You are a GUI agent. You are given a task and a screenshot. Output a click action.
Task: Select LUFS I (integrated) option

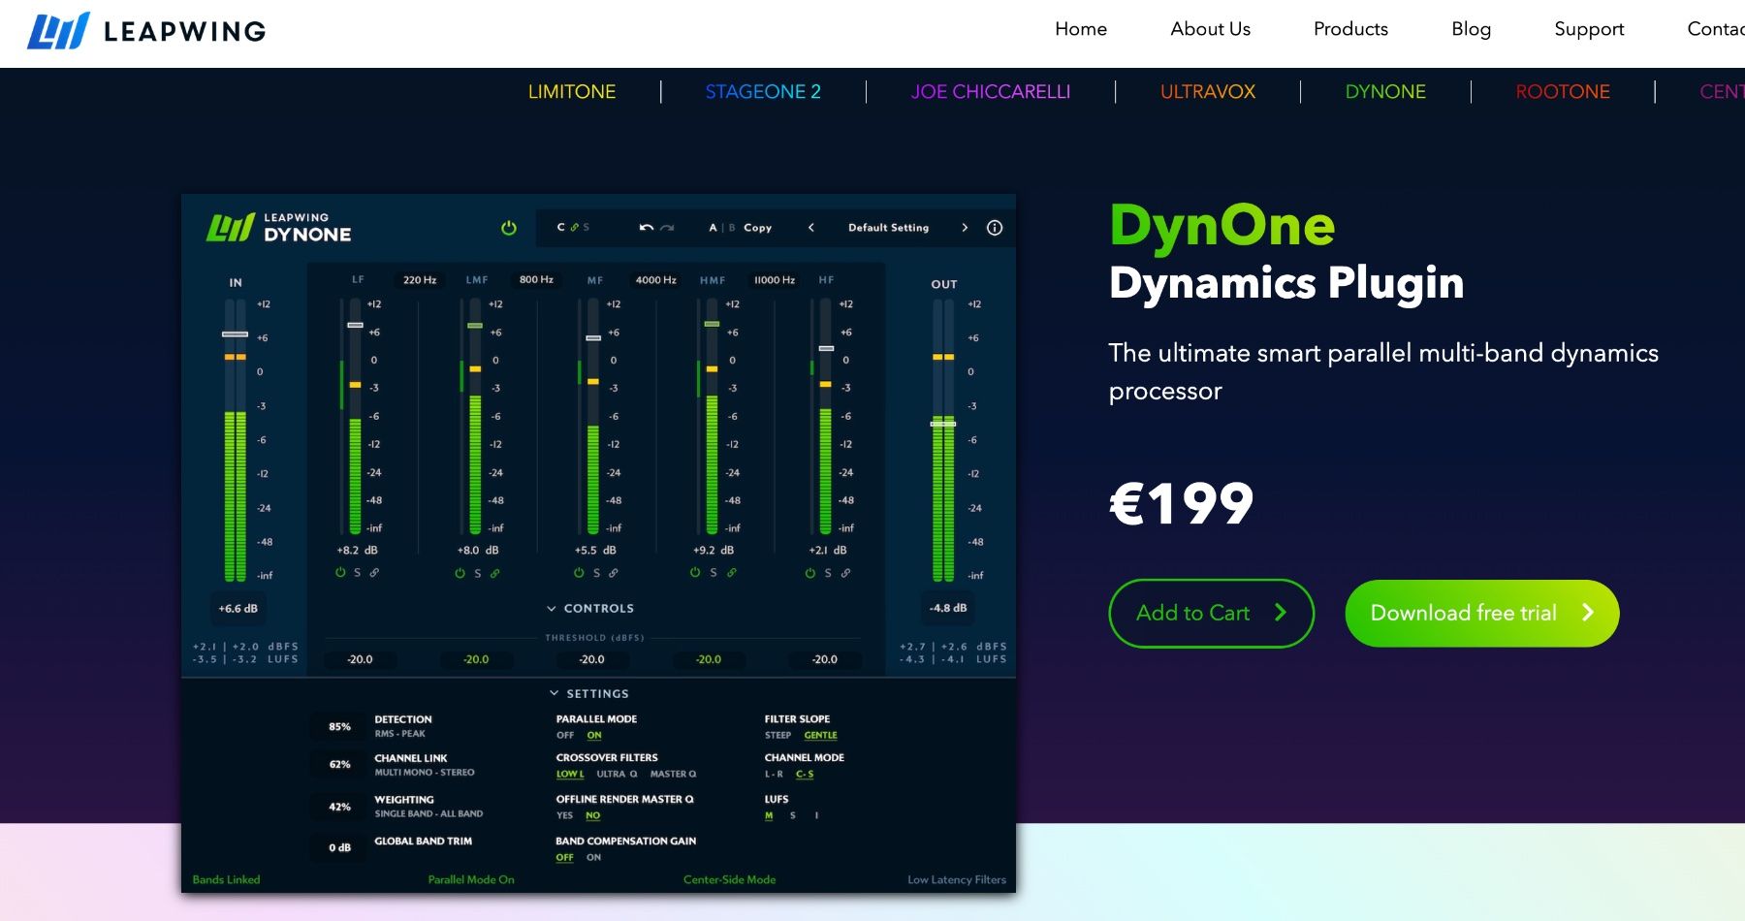pyautogui.click(x=816, y=815)
